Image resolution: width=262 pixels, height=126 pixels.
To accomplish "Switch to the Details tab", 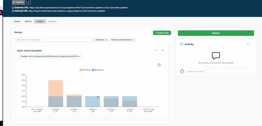I will 17,21.
